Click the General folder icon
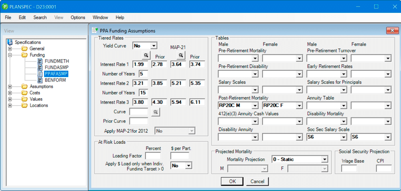Image resolution: width=401 pixels, height=191 pixels. coord(24,49)
